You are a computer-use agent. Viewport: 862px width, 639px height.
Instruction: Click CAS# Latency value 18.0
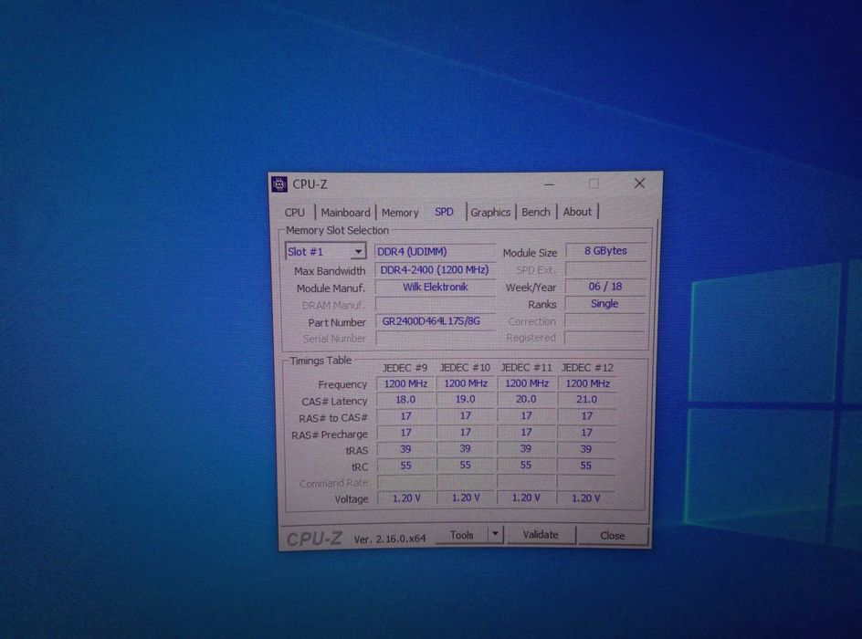click(405, 400)
